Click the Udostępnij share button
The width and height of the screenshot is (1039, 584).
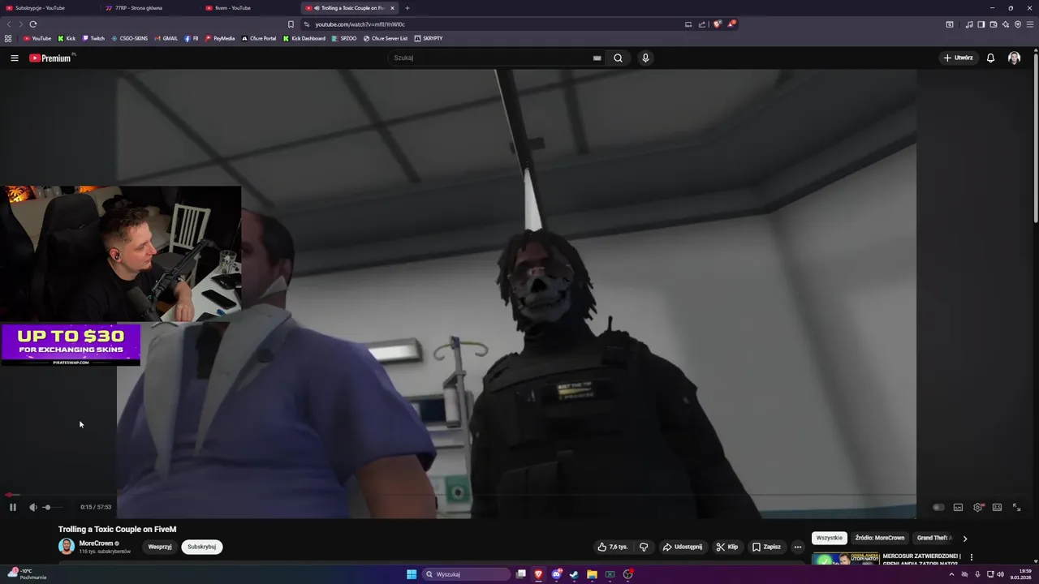pyautogui.click(x=683, y=547)
